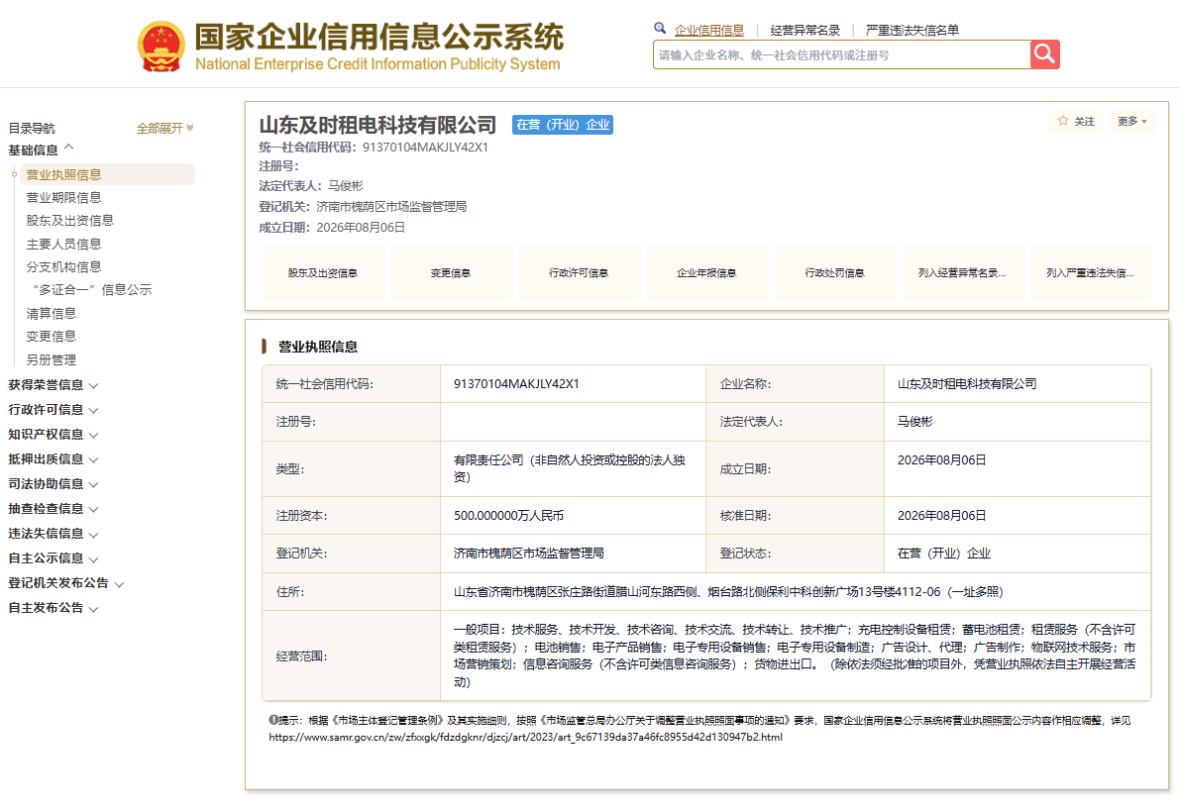Viewport: 1180px width, 808px height.
Task: Select 另册管理 in the sidebar
Action: click(x=52, y=359)
